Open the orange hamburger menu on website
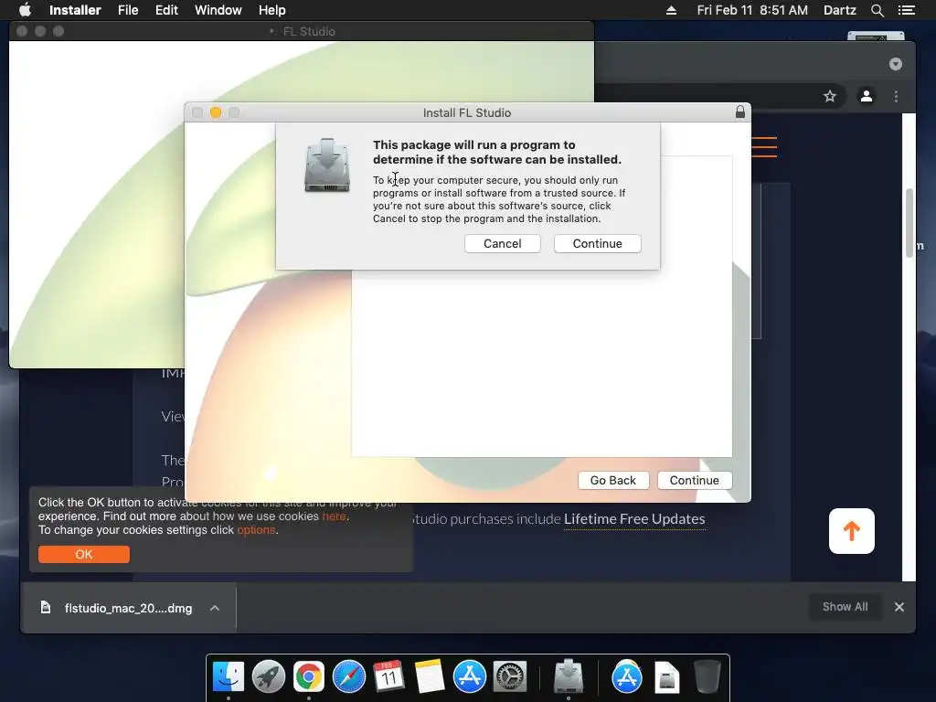This screenshot has height=702, width=936. [x=764, y=147]
